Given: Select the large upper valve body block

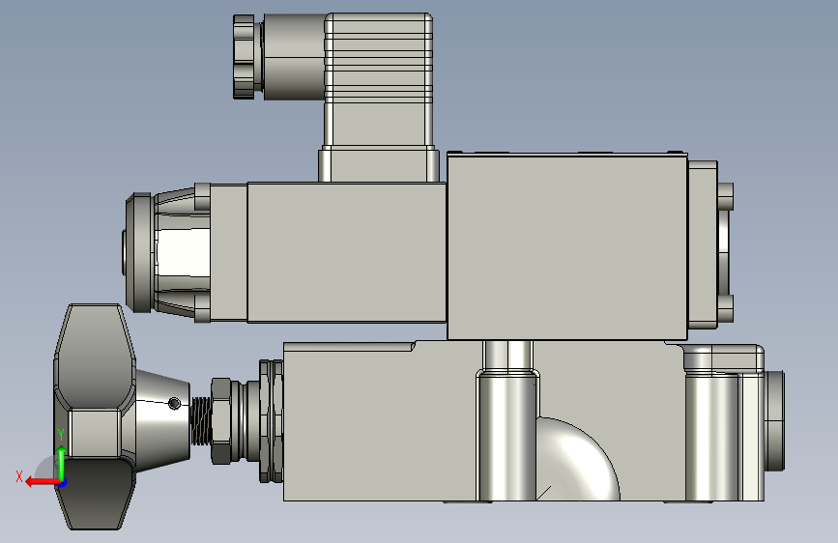Looking at the screenshot, I should (567, 246).
